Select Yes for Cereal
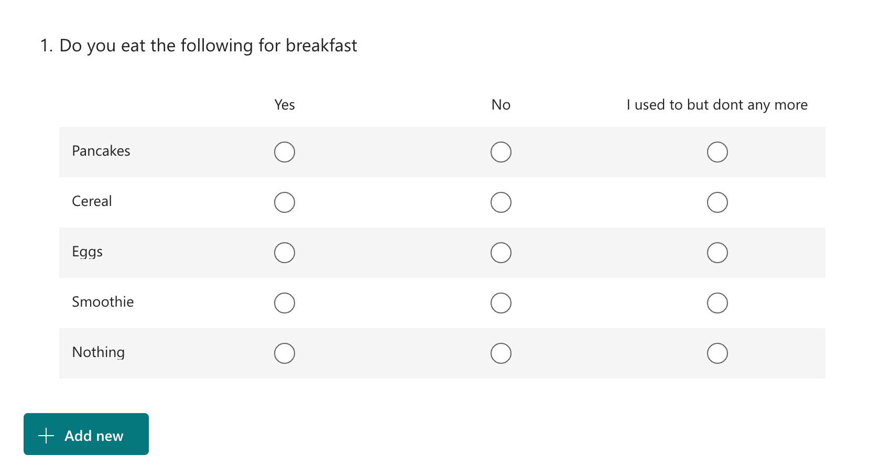This screenshot has height=476, width=870. coord(284,202)
